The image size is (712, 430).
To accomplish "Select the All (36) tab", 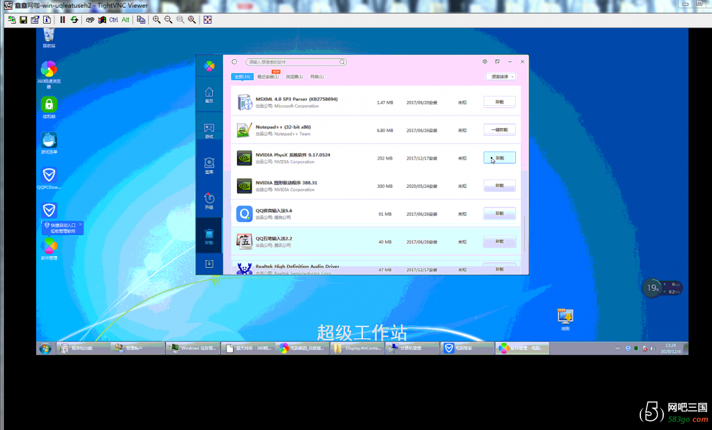I will tap(243, 77).
